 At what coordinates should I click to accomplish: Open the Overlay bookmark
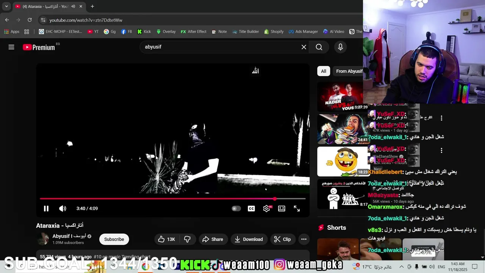(166, 31)
